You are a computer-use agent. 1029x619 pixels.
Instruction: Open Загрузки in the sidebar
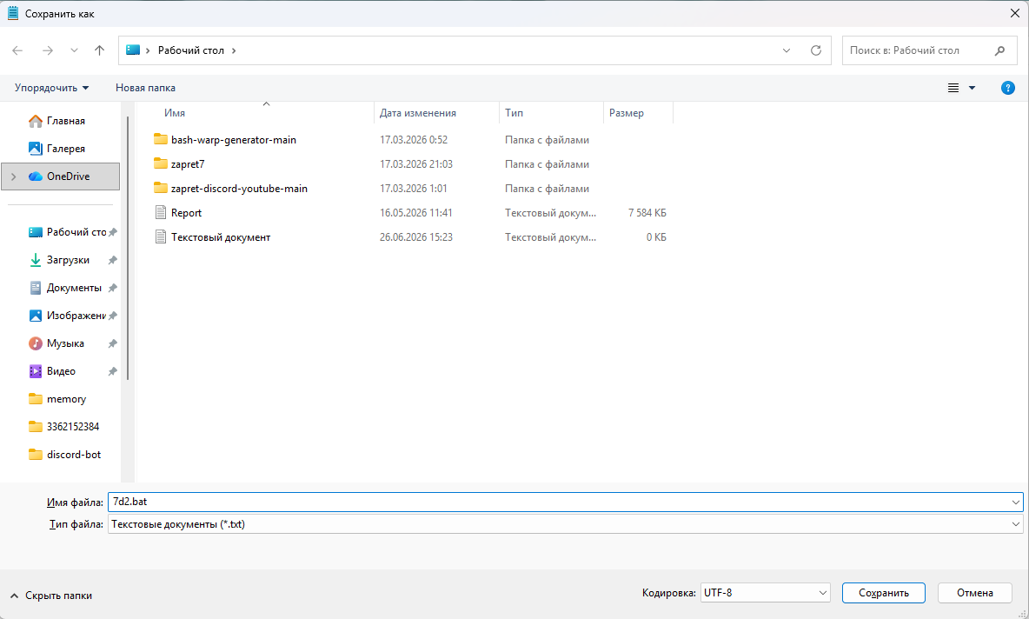[61, 260]
